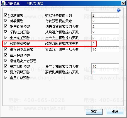Toggle the 生产完工预警 checkbox
127x118 pixels.
(x=6, y=37)
